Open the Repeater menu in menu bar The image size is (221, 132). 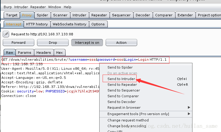38,7
